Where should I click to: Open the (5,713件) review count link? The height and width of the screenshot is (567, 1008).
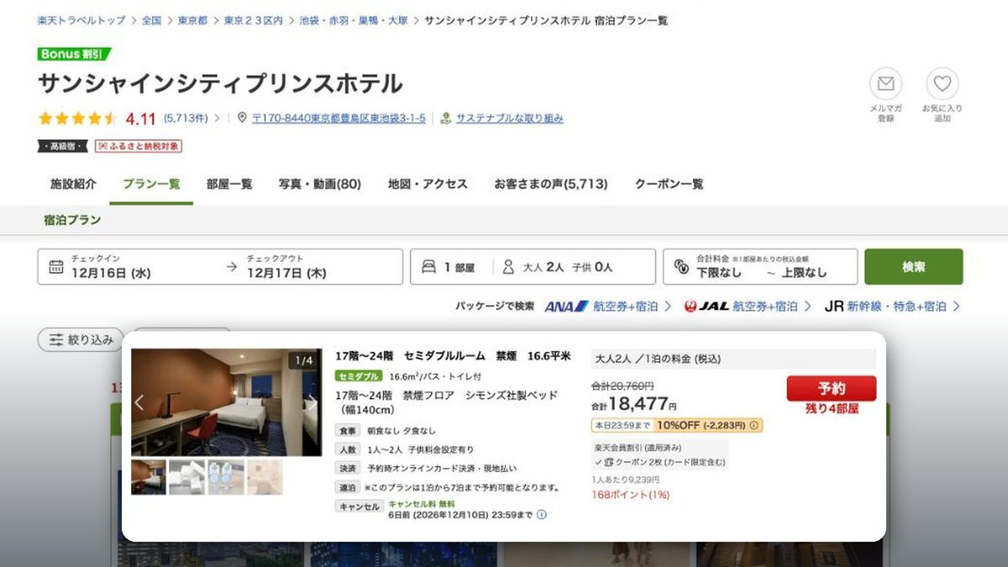[186, 118]
